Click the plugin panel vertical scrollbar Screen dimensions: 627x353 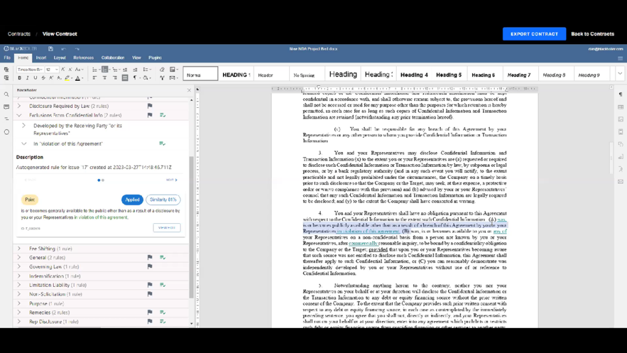[x=192, y=228]
